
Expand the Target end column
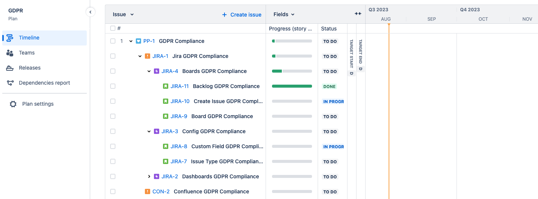(x=360, y=55)
